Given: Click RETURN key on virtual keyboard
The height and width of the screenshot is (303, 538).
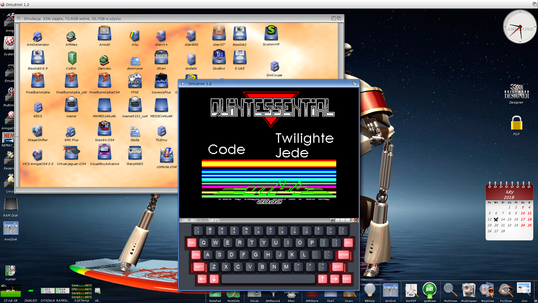Looking at the screenshot, I should [x=343, y=255].
